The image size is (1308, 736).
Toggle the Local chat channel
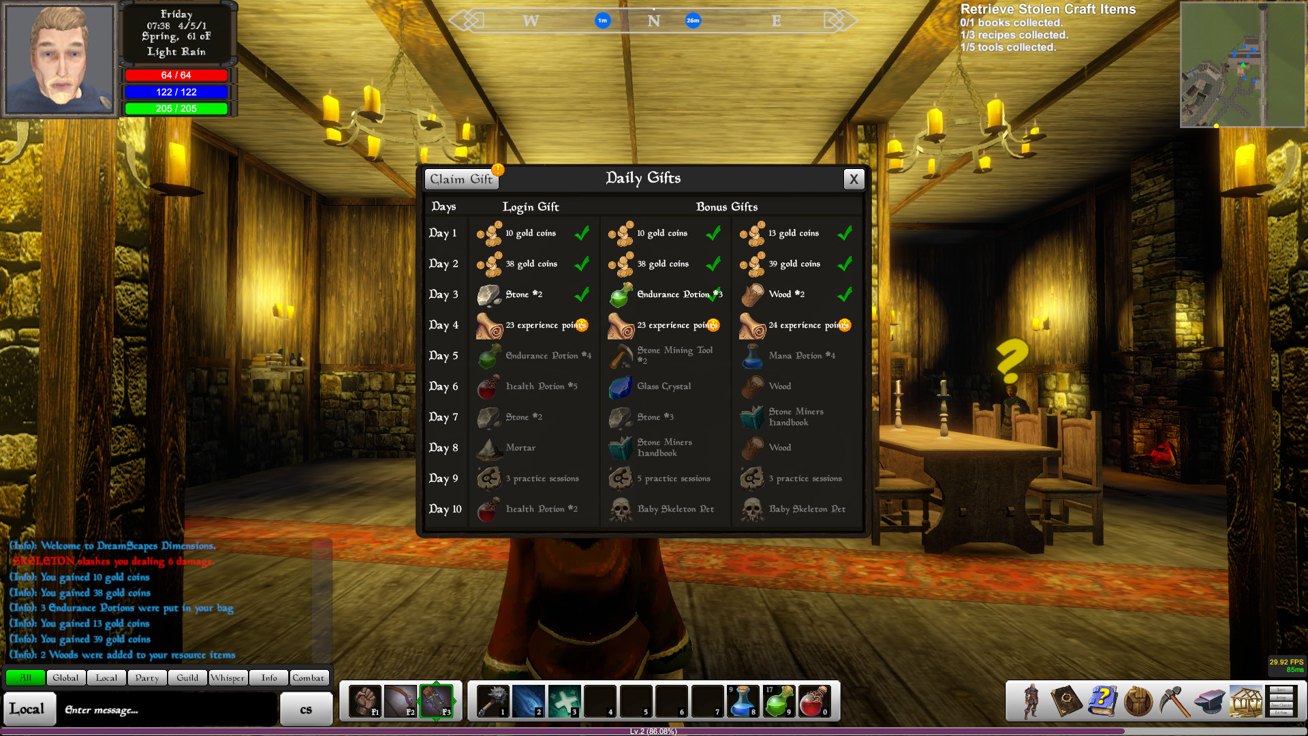[104, 677]
